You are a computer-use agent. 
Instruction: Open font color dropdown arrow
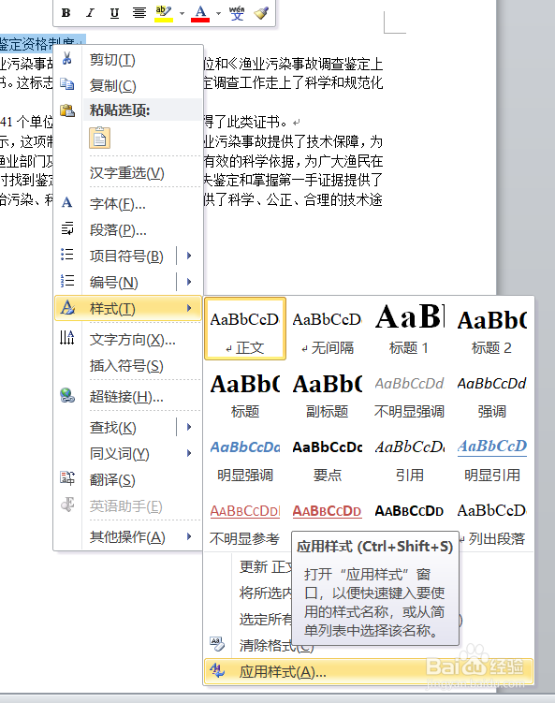point(218,13)
